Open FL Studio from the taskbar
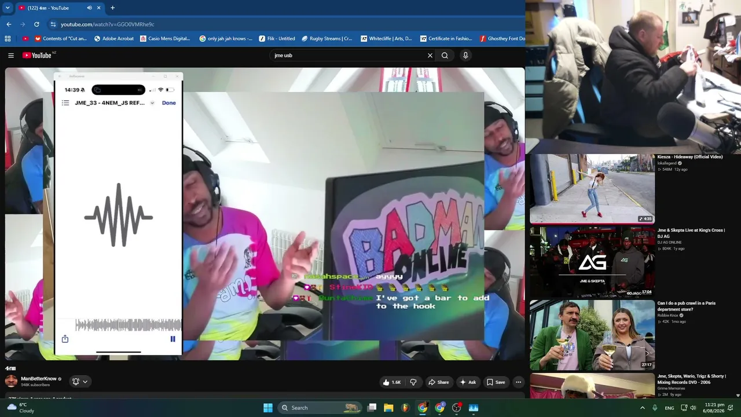Image resolution: width=741 pixels, height=417 pixels. [405, 408]
